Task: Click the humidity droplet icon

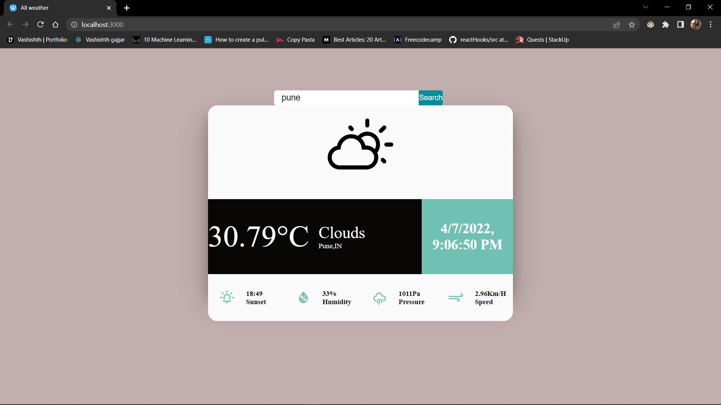Action: (x=303, y=297)
